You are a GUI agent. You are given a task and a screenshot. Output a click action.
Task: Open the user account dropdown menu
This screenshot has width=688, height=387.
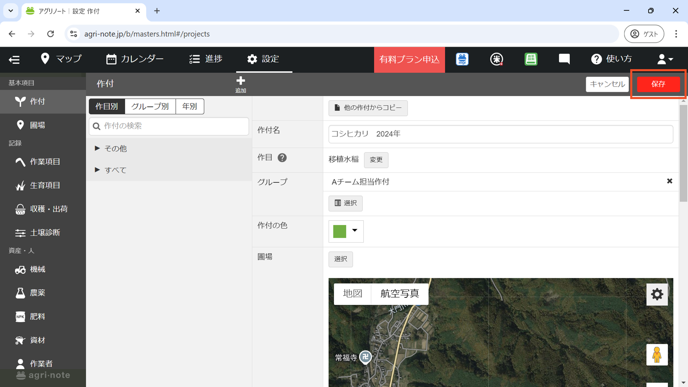click(665, 59)
